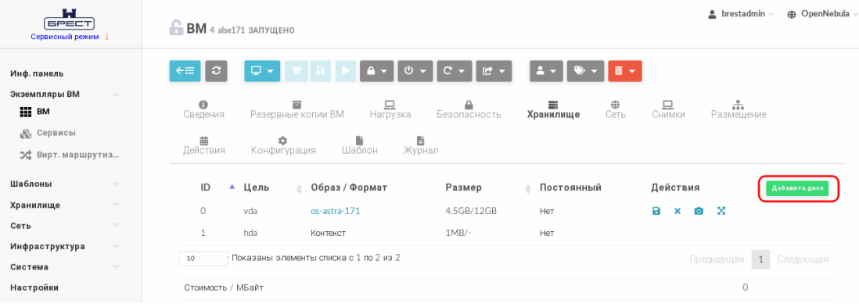Open the Сеть tab
859x307 pixels.
coord(615,109)
